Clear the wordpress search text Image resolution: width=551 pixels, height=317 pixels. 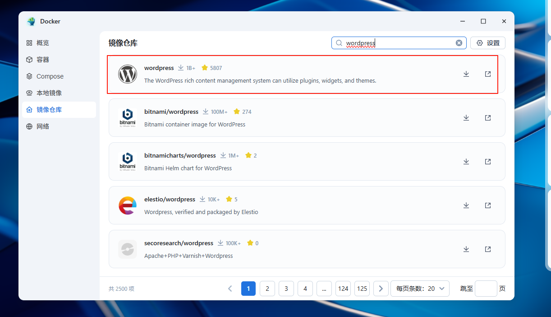point(459,43)
